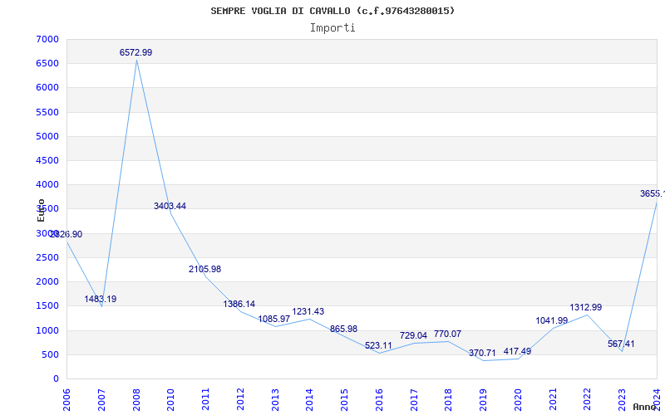Click the 2023 year axis label
The height and width of the screenshot is (415, 665).
(x=623, y=400)
